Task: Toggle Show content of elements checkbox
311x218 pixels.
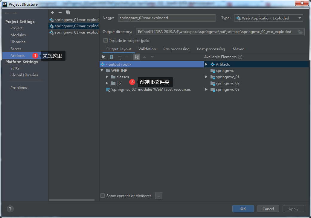Action: 103,196
